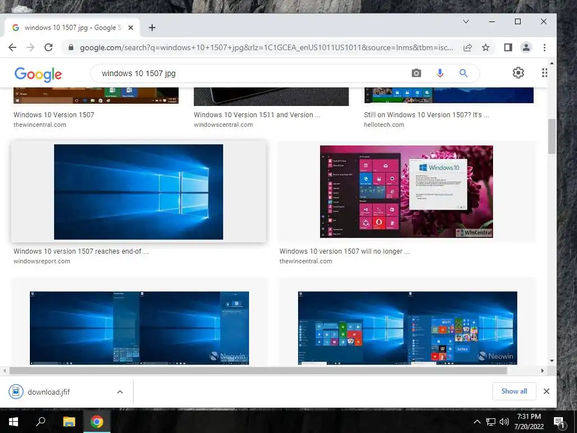Open Google apps grid
Viewport: 577px width, 433px height.
(x=544, y=73)
